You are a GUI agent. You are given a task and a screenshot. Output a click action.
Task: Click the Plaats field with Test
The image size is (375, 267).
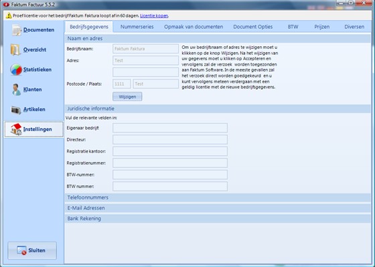click(x=156, y=84)
